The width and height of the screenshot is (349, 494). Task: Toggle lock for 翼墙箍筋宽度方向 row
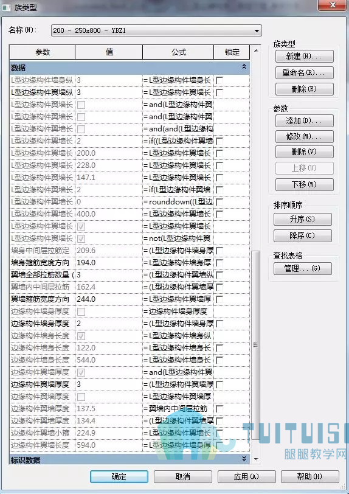pyautogui.click(x=219, y=299)
